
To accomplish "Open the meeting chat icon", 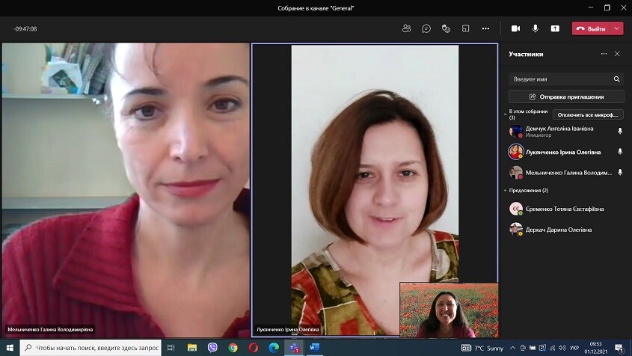I will pyautogui.click(x=426, y=28).
